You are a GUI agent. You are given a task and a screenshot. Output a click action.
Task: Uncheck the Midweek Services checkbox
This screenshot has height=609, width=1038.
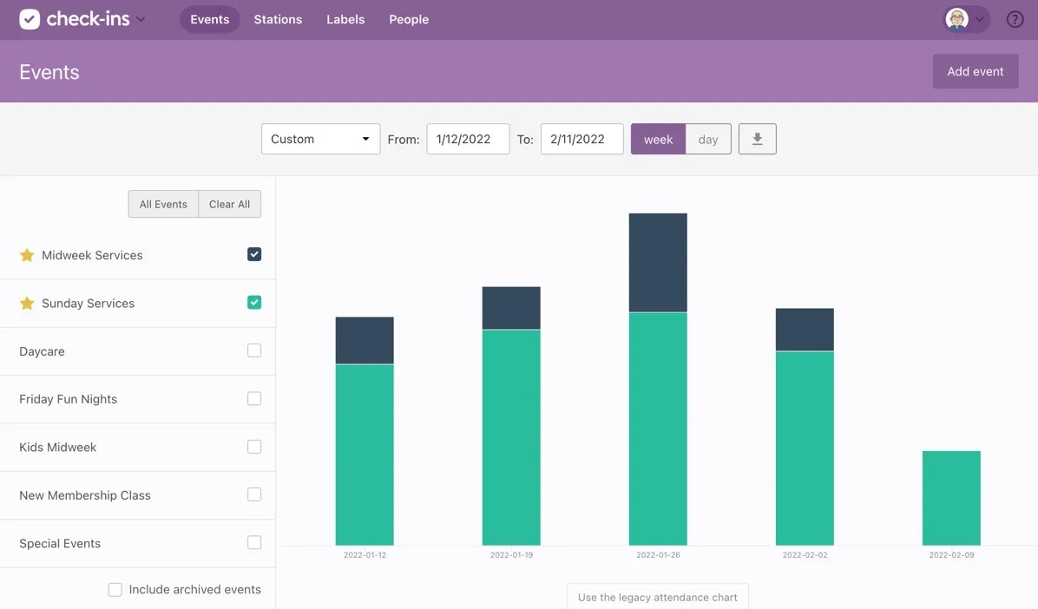pos(254,254)
